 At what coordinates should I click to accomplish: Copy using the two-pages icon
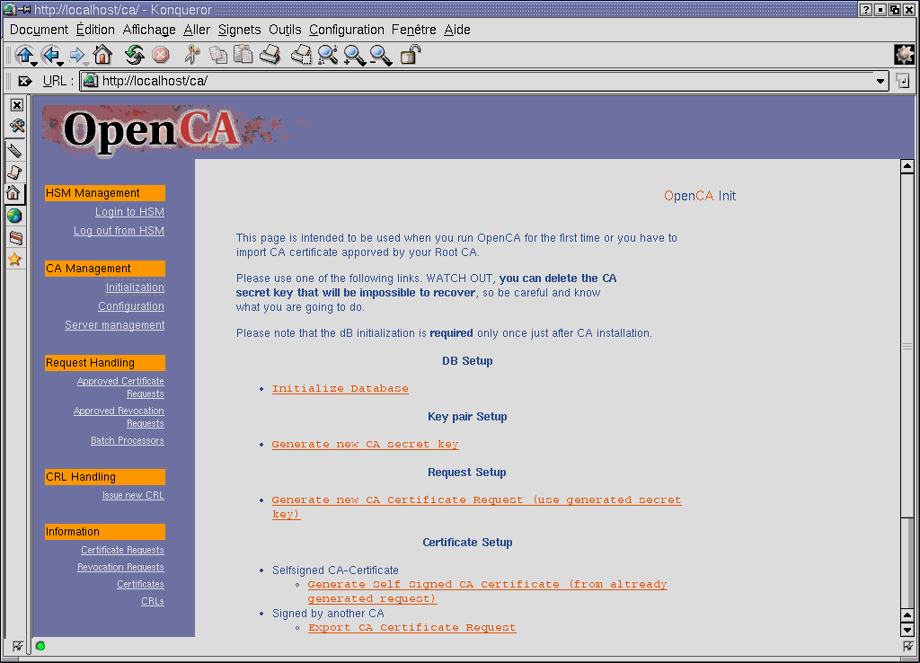coord(218,55)
